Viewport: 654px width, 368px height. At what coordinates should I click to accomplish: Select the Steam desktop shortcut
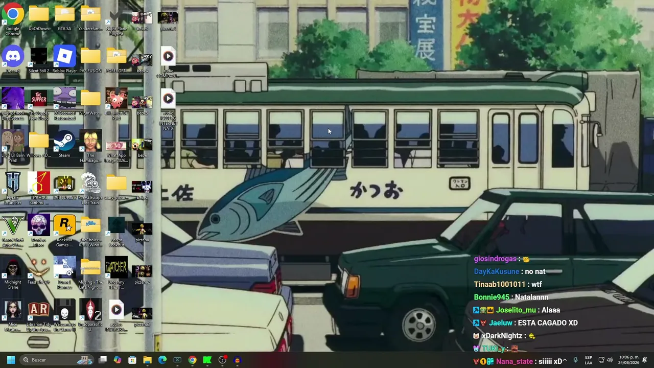click(64, 145)
